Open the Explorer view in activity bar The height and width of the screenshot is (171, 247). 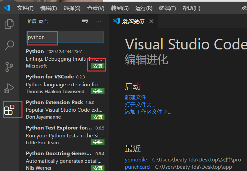click(x=9, y=24)
